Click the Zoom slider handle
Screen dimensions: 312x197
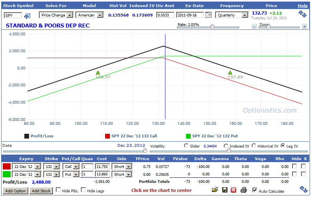click(x=268, y=26)
